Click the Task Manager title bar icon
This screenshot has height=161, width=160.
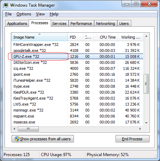pos(6,5)
